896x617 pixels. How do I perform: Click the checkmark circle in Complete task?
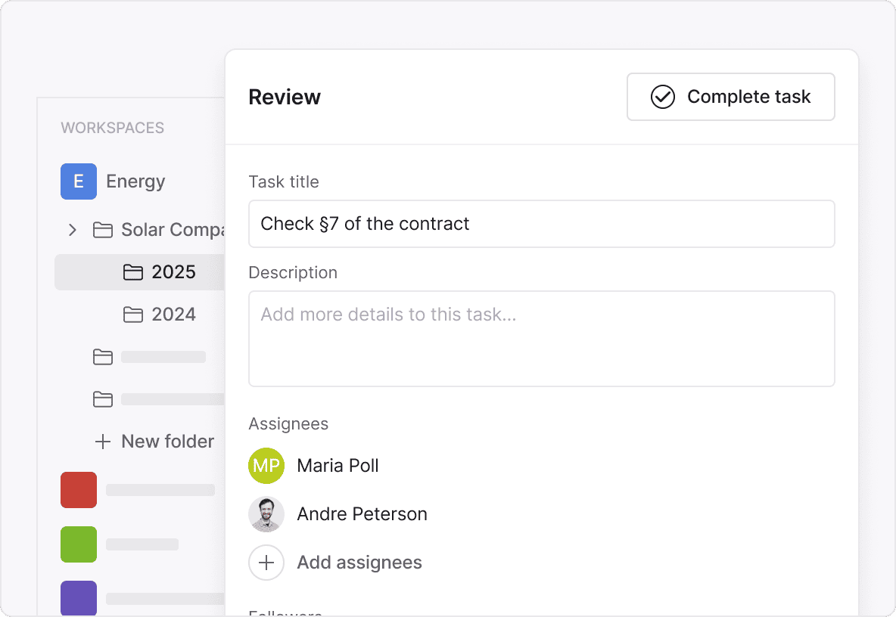pyautogui.click(x=663, y=97)
